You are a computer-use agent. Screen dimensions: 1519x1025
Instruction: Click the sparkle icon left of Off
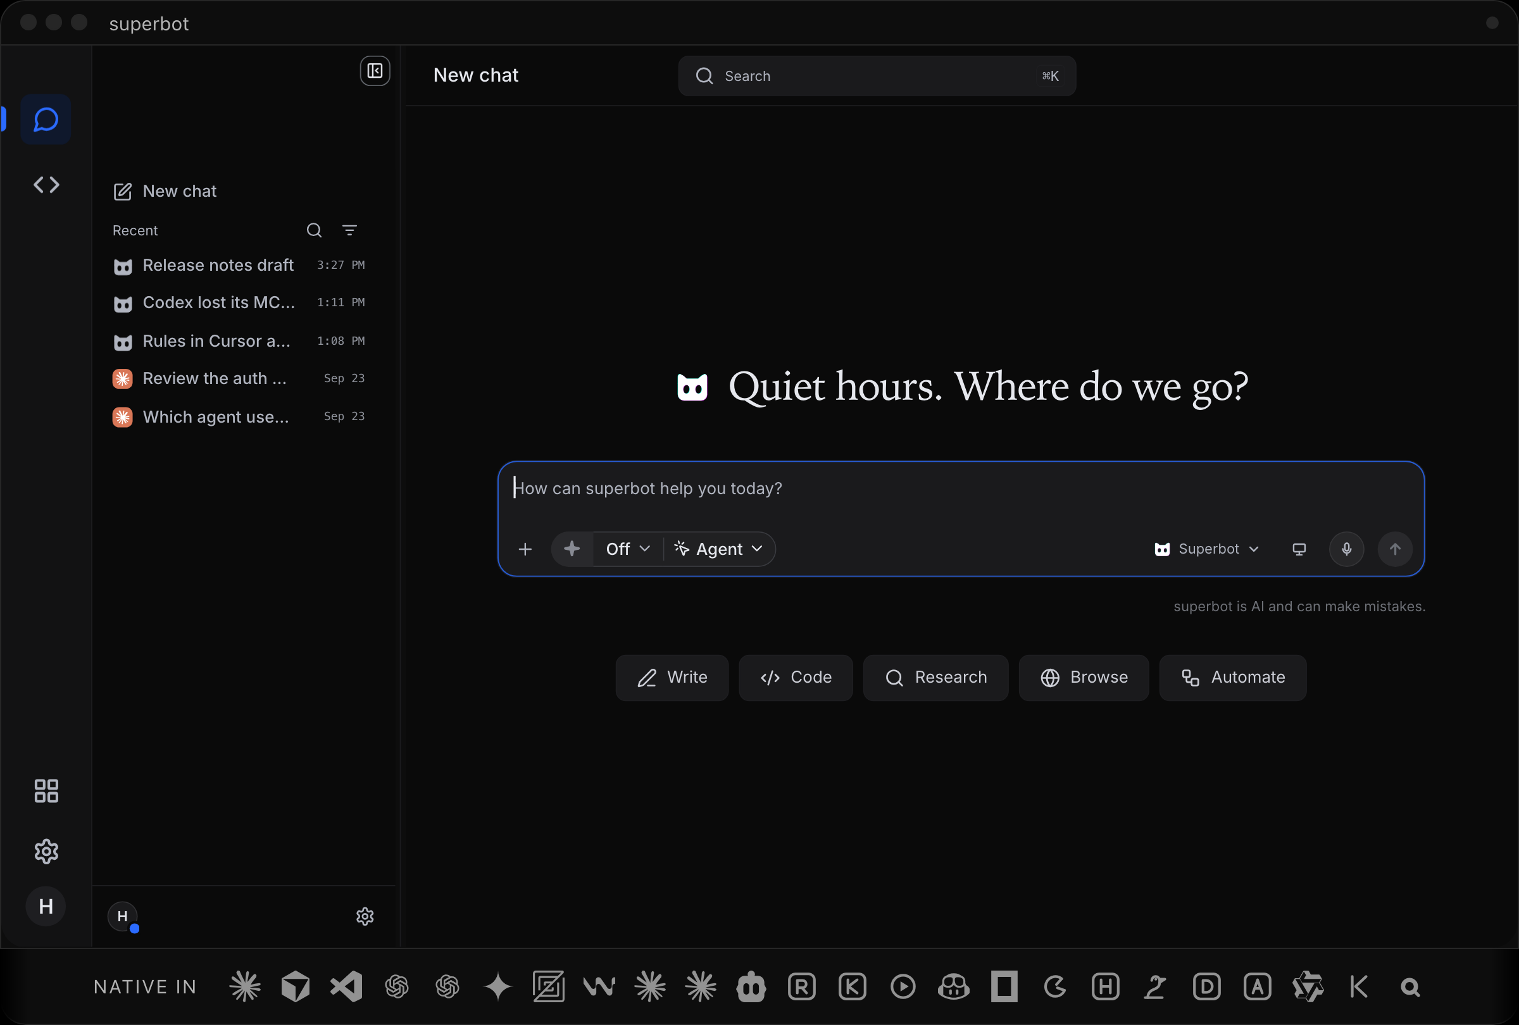[572, 549]
